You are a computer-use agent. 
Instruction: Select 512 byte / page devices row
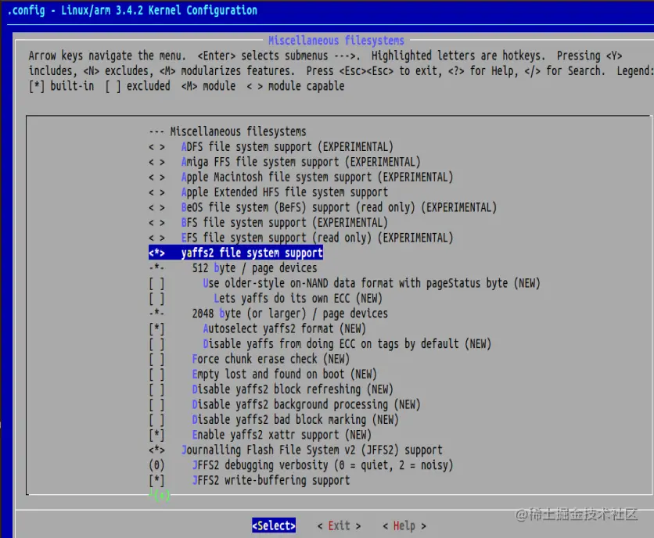pyautogui.click(x=233, y=267)
